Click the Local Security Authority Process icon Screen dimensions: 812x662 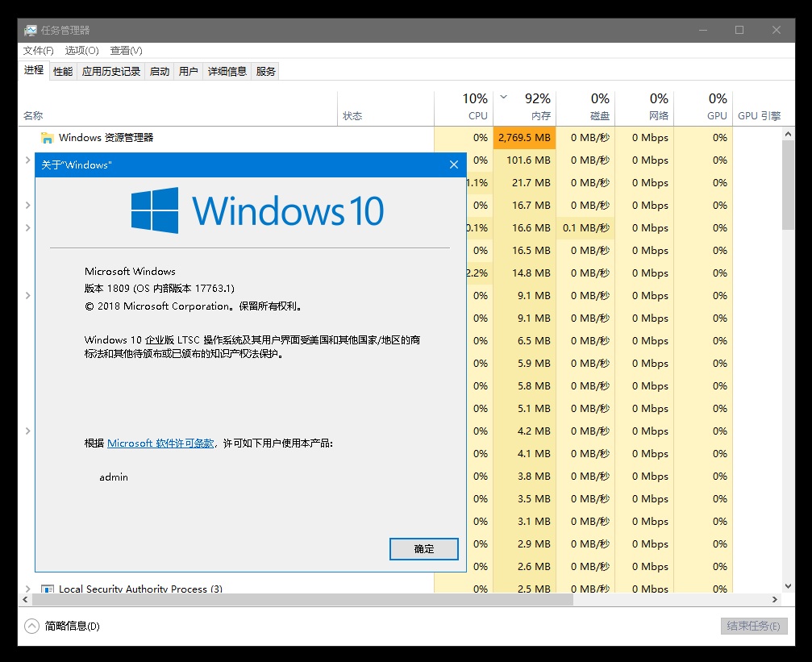[x=48, y=589]
